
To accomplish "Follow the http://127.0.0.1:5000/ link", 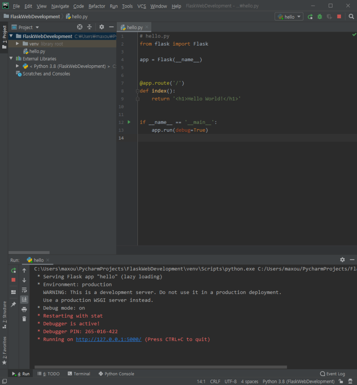I will (108, 339).
